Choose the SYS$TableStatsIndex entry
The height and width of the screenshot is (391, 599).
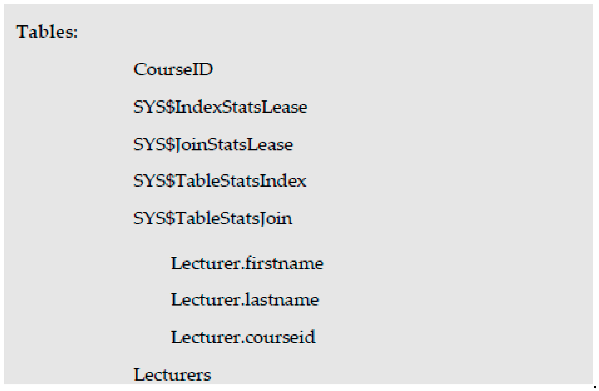click(x=220, y=181)
